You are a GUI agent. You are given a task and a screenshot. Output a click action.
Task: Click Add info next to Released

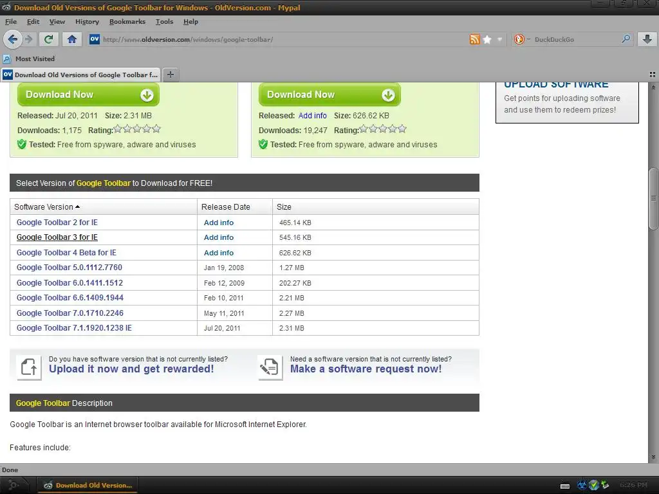(312, 116)
